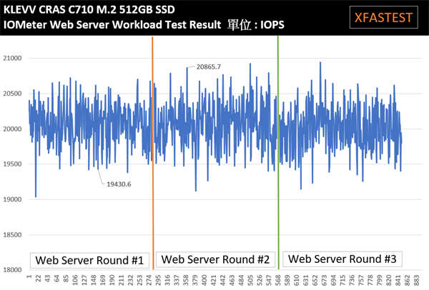Click the 20500 y-axis label
The height and width of the screenshot is (290, 429).
click(x=12, y=94)
